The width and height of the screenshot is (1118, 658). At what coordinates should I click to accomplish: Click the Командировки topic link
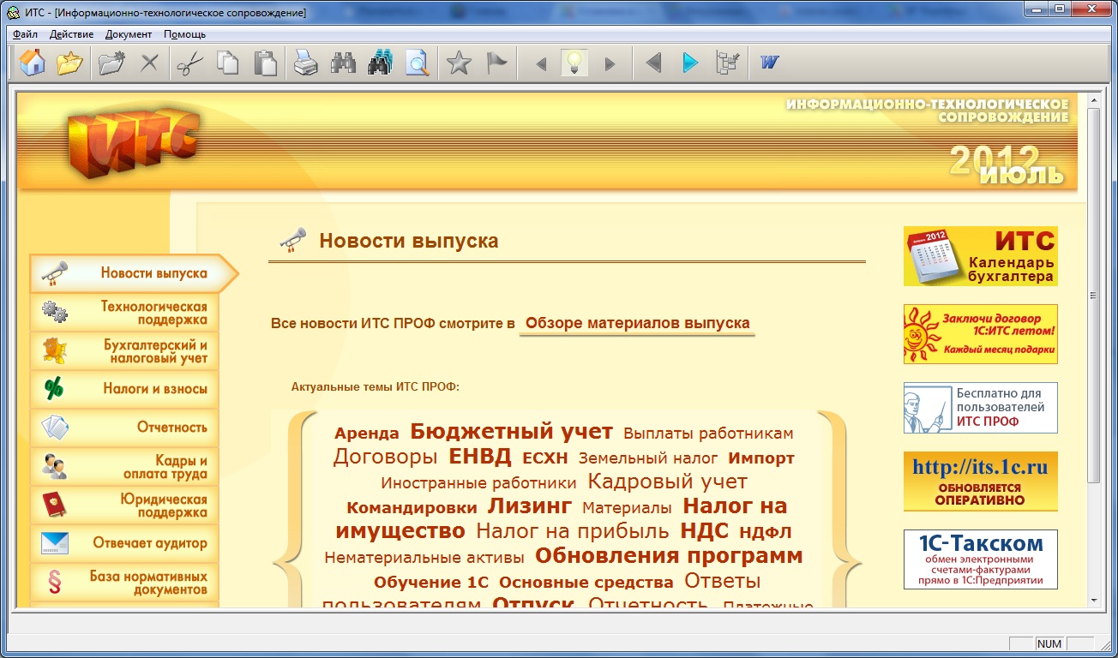(x=412, y=507)
